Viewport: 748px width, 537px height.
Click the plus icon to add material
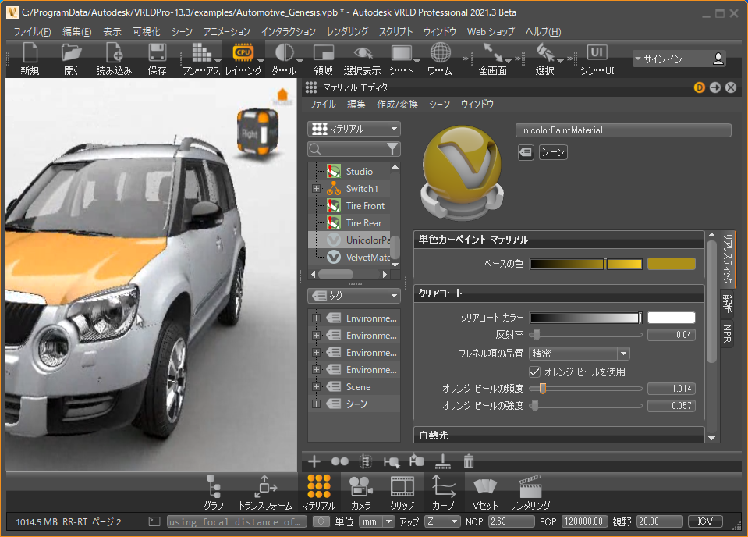314,461
